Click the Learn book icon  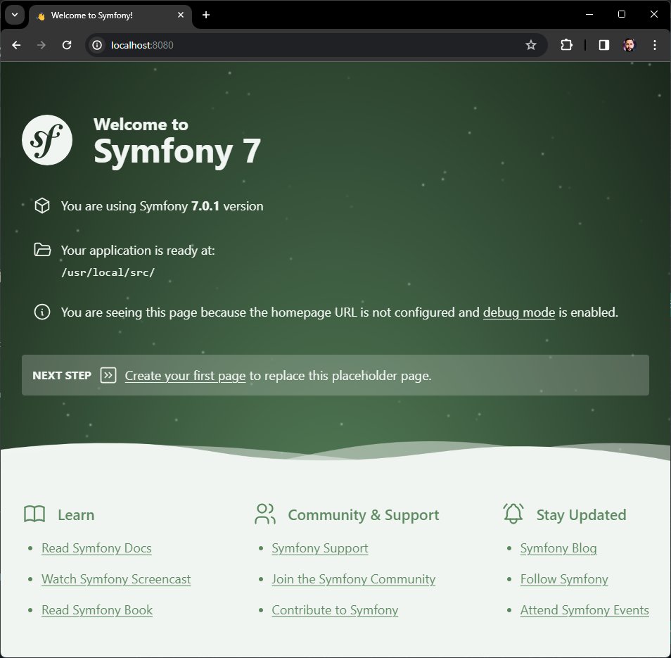point(34,514)
